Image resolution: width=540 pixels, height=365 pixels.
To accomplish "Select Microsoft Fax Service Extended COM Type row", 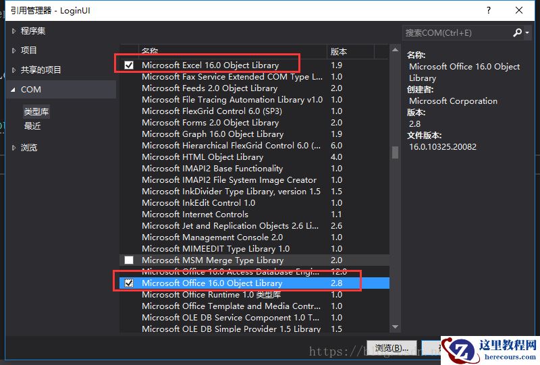I will (x=255, y=76).
